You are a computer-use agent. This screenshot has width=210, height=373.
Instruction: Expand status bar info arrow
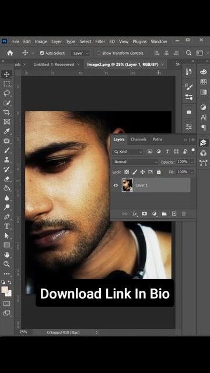96,332
